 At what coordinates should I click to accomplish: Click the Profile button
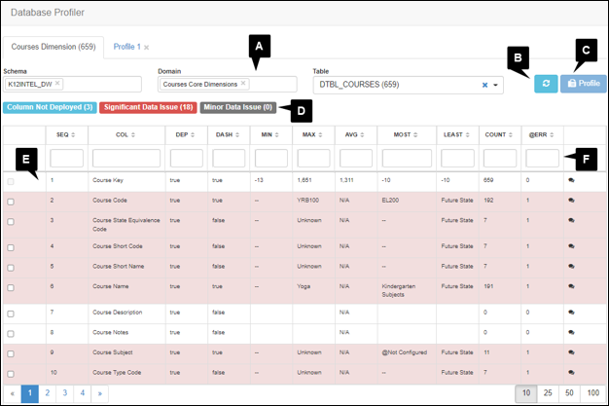[584, 84]
